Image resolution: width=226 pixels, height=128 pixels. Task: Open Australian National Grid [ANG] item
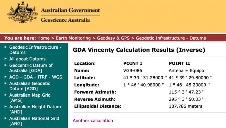(34, 121)
